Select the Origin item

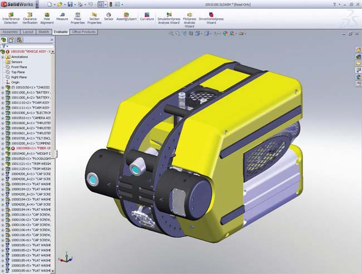point(15,82)
